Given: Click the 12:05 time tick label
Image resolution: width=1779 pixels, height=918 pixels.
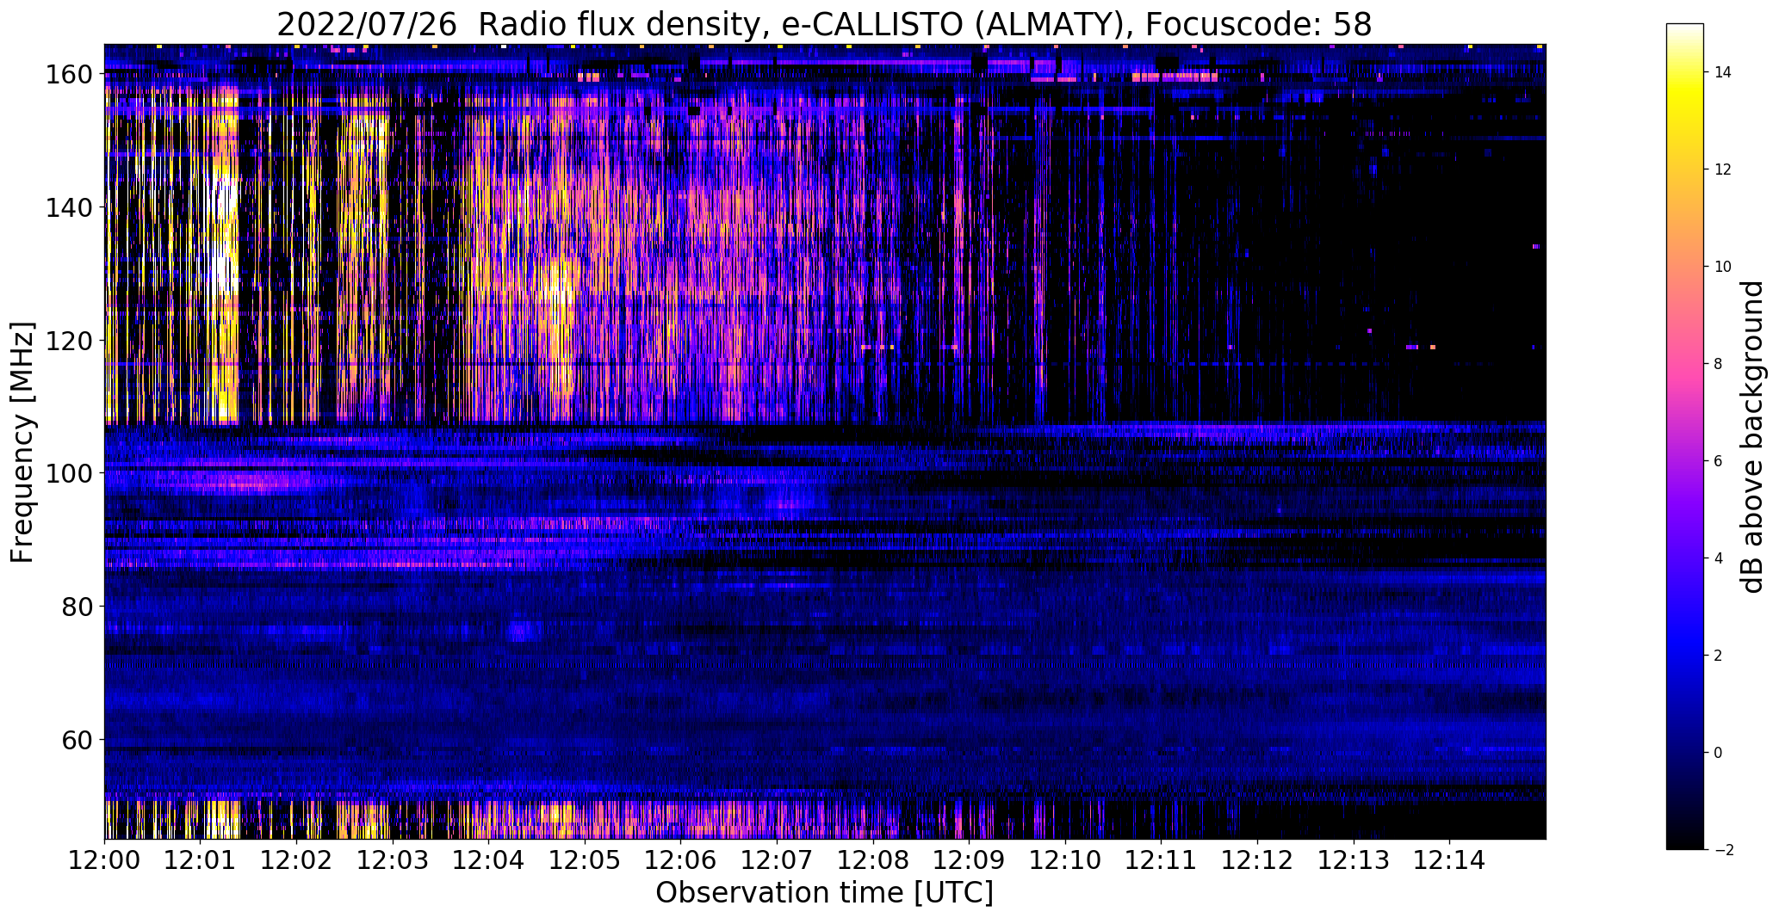Looking at the screenshot, I should coord(585,859).
